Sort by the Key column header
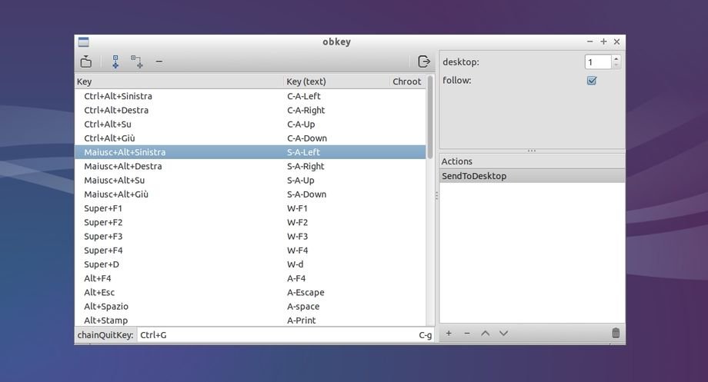708x382 pixels. coord(179,81)
